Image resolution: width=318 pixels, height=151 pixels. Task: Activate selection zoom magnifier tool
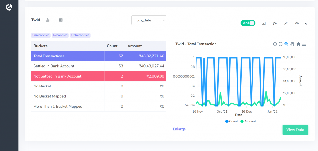[286, 44]
